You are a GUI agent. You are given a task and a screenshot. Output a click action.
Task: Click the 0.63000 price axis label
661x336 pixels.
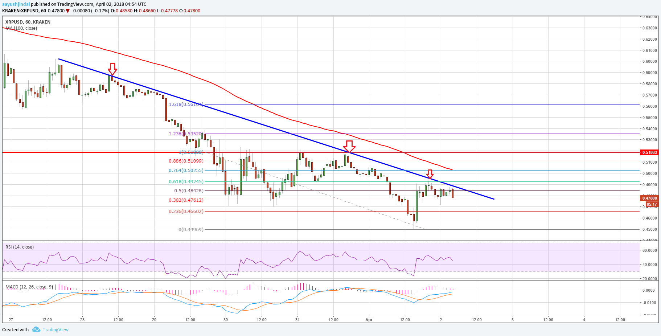(x=650, y=28)
